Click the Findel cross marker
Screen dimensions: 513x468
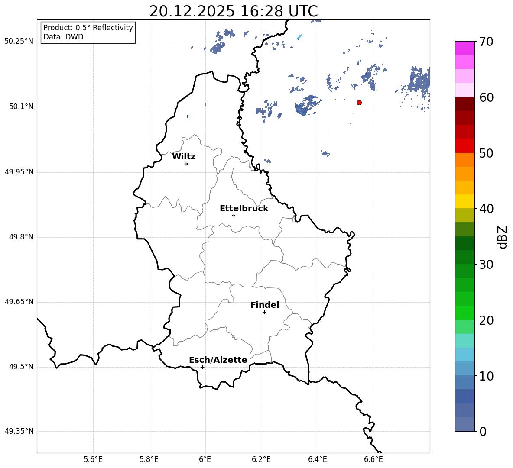[x=264, y=313]
